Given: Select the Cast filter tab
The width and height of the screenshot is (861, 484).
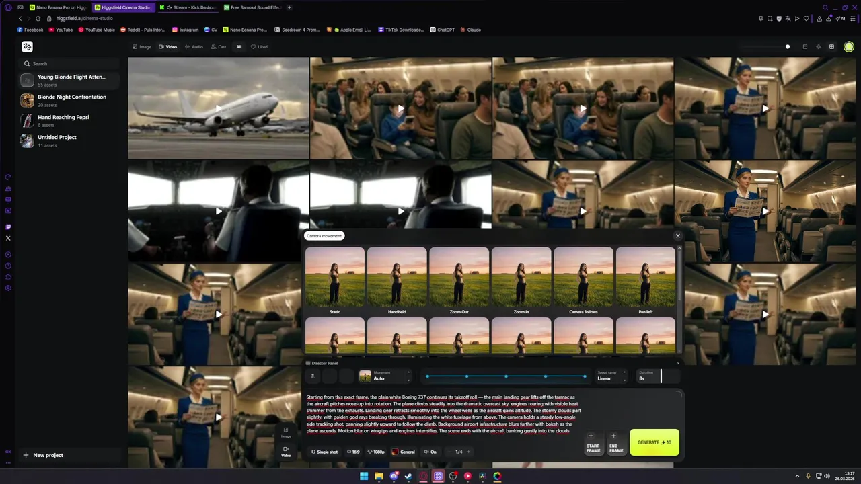Looking at the screenshot, I should click(x=219, y=47).
